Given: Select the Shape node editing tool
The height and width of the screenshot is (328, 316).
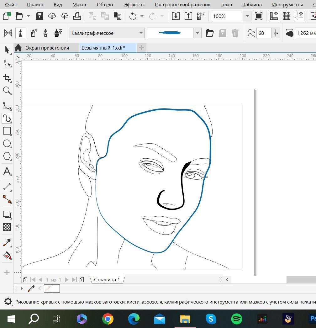Looking at the screenshot, I should point(7,63).
